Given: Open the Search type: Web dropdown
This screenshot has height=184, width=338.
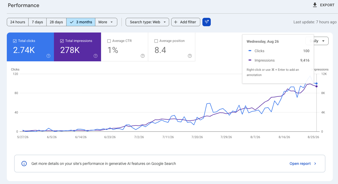Looking at the screenshot, I should point(147,22).
